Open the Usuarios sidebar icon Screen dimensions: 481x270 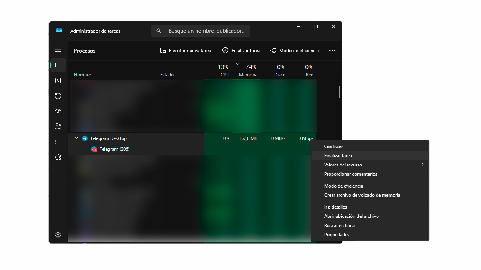(x=58, y=126)
